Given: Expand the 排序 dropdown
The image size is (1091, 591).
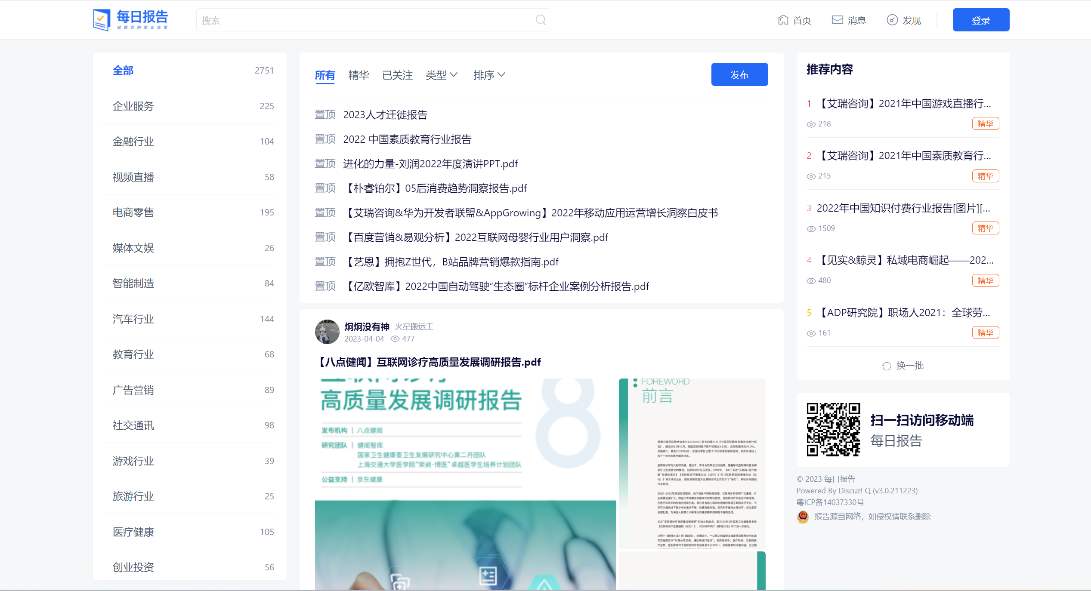Looking at the screenshot, I should pos(489,75).
